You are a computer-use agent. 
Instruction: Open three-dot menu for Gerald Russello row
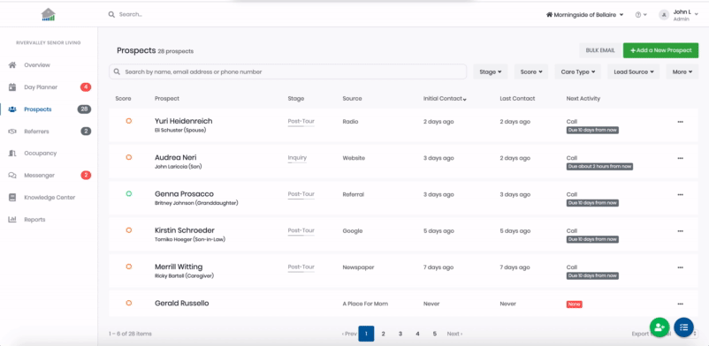click(x=680, y=304)
